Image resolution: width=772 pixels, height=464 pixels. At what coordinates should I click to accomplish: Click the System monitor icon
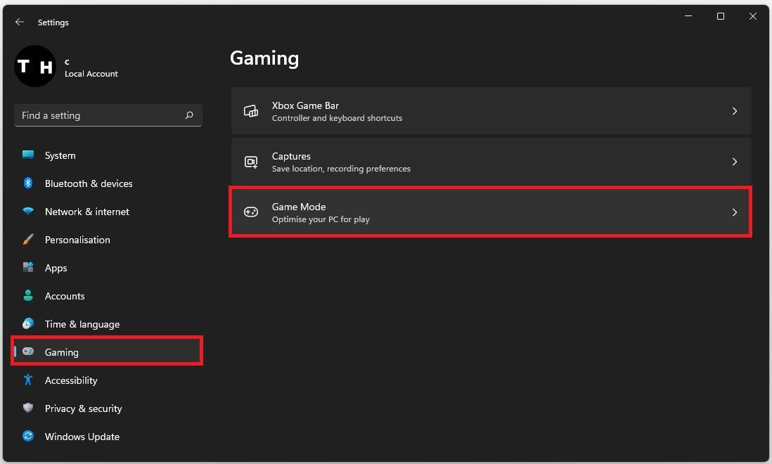point(28,155)
